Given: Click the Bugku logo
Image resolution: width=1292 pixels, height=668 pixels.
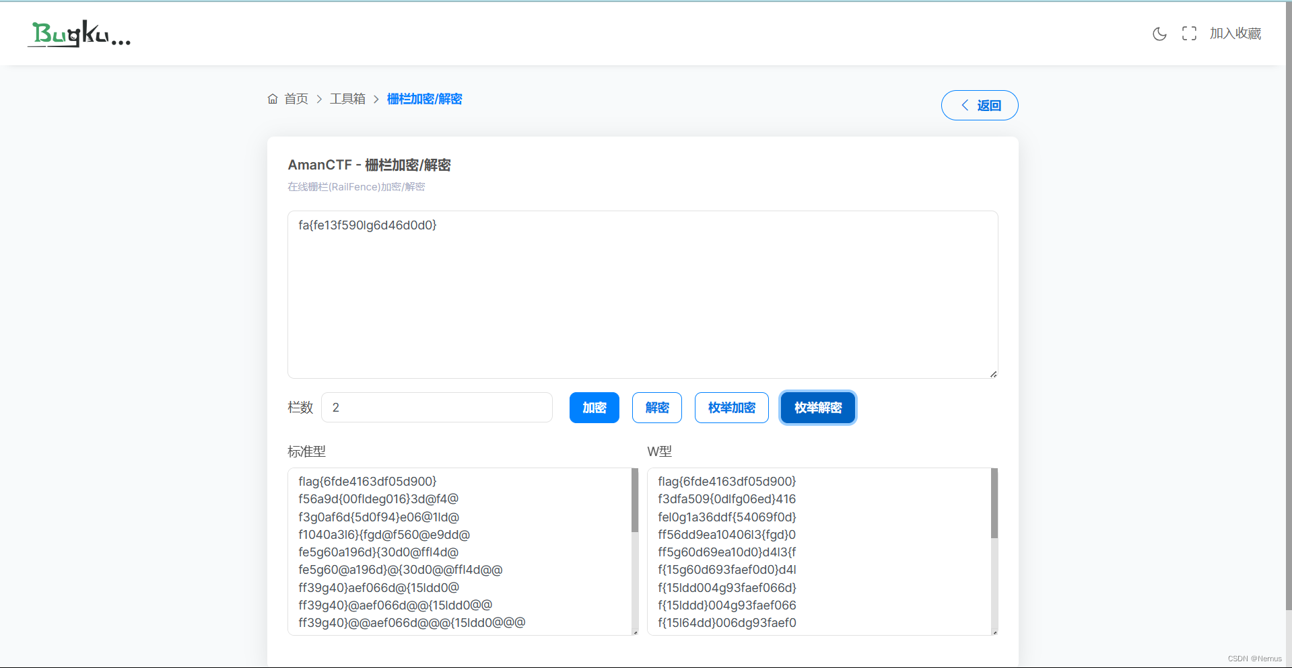Looking at the screenshot, I should pyautogui.click(x=79, y=34).
